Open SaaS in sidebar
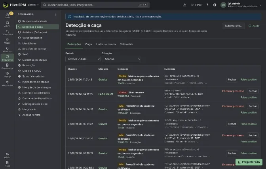 38,54
